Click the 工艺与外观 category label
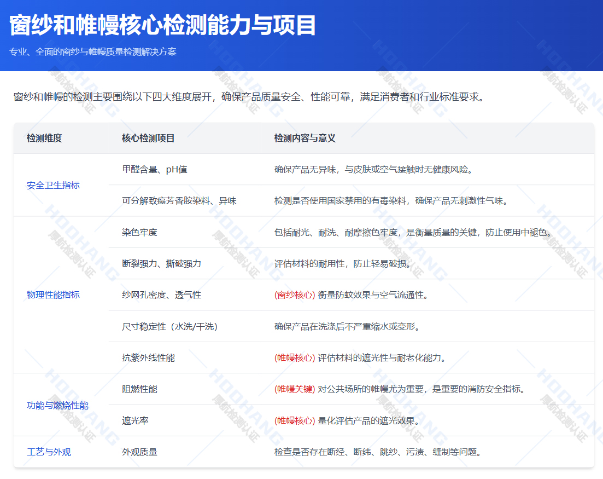This screenshot has height=479, width=603. click(x=49, y=452)
